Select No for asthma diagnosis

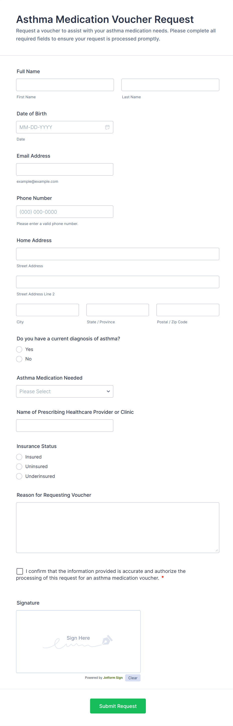click(19, 359)
